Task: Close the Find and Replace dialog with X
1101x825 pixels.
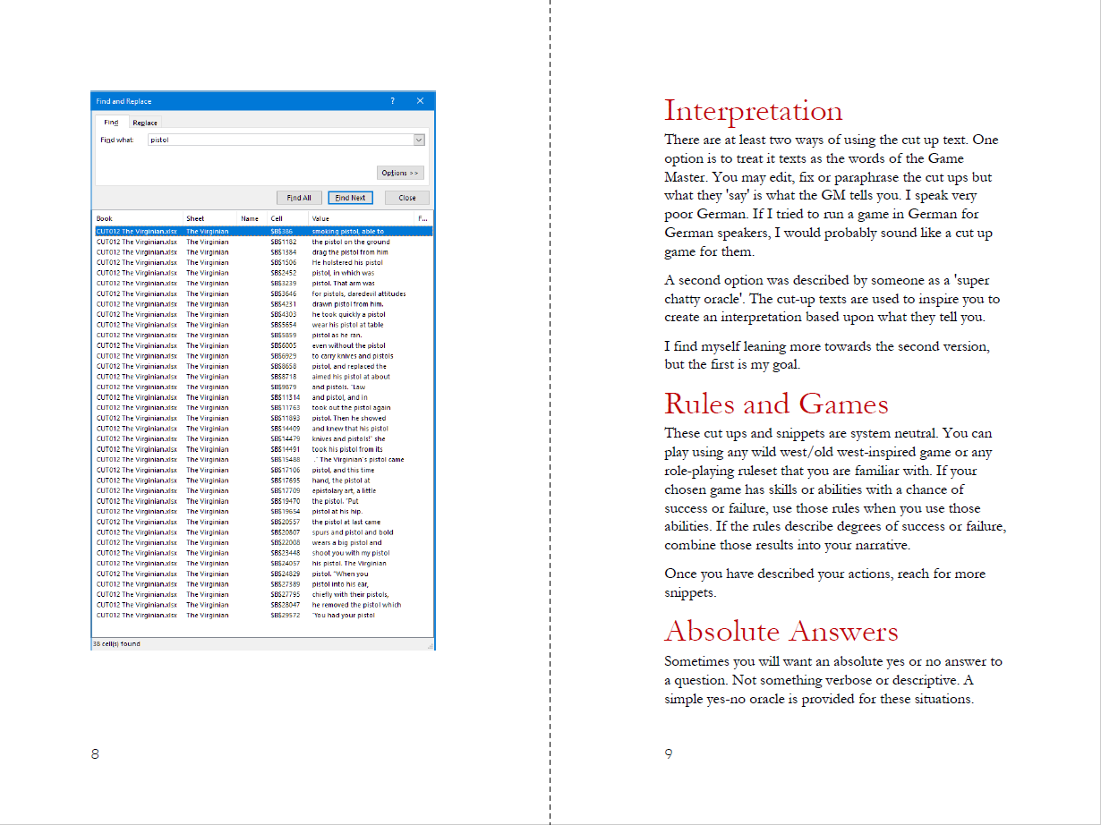Action: tap(420, 101)
